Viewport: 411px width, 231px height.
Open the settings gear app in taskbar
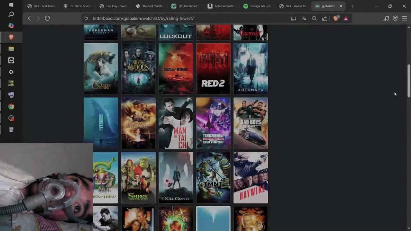tap(11, 72)
